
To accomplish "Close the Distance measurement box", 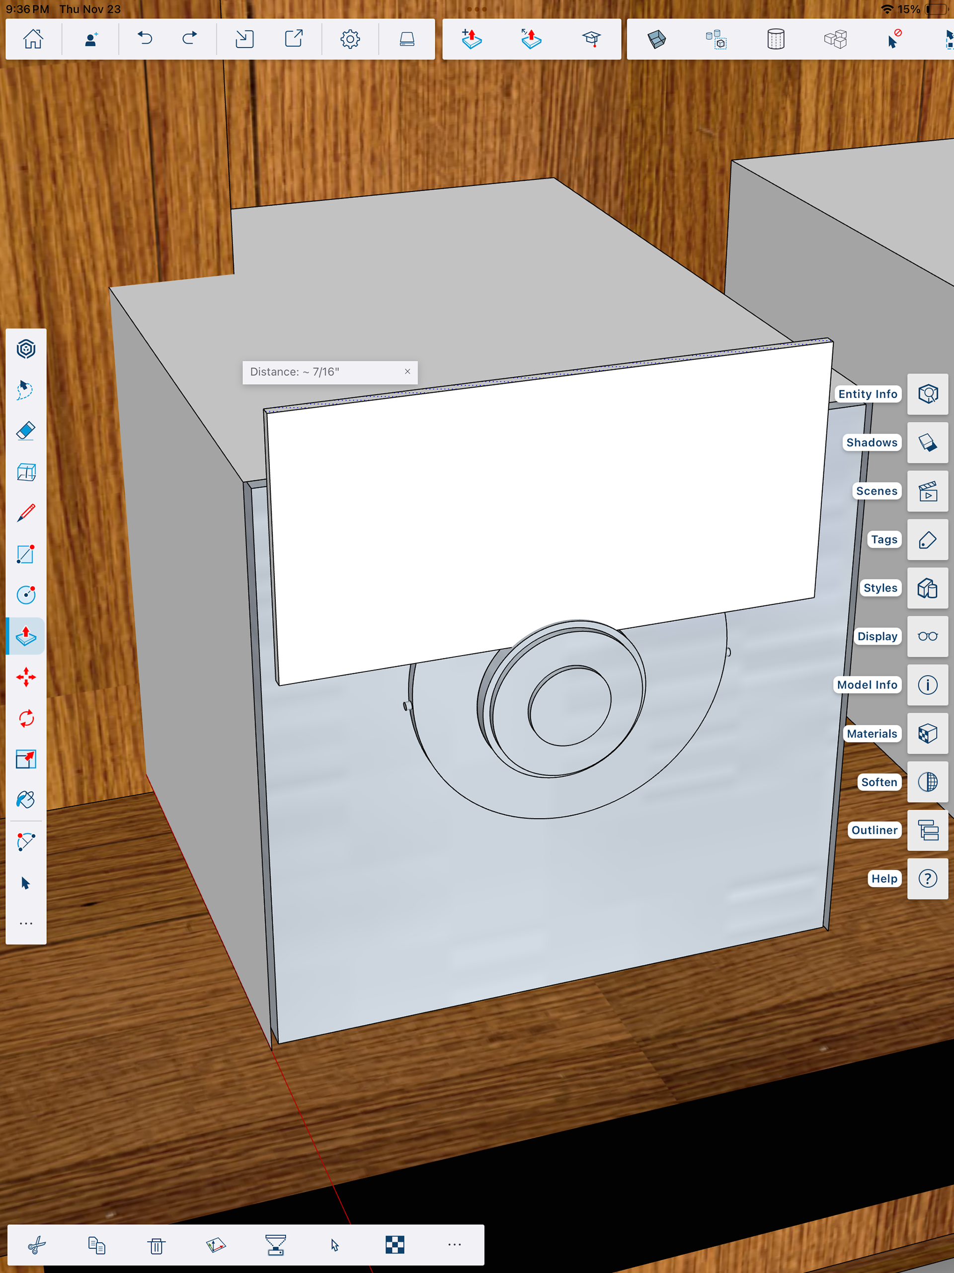I will click(x=407, y=372).
